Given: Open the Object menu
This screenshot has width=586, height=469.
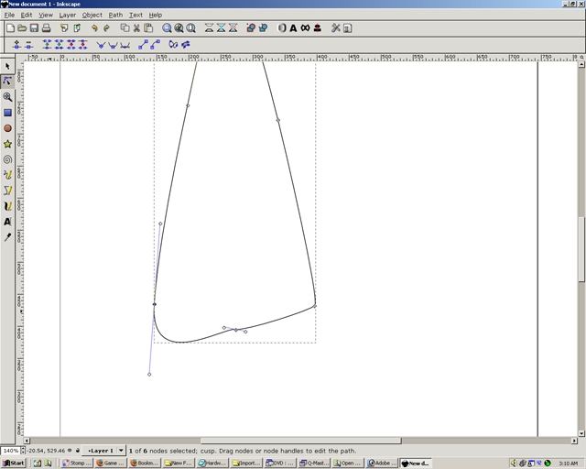Looking at the screenshot, I should pos(92,15).
